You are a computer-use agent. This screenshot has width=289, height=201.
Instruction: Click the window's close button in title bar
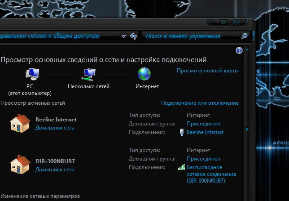coord(239,23)
